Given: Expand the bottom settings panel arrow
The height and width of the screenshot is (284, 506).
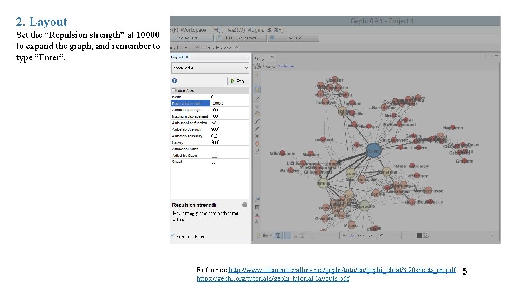Looking at the screenshot, I should 492,236.
